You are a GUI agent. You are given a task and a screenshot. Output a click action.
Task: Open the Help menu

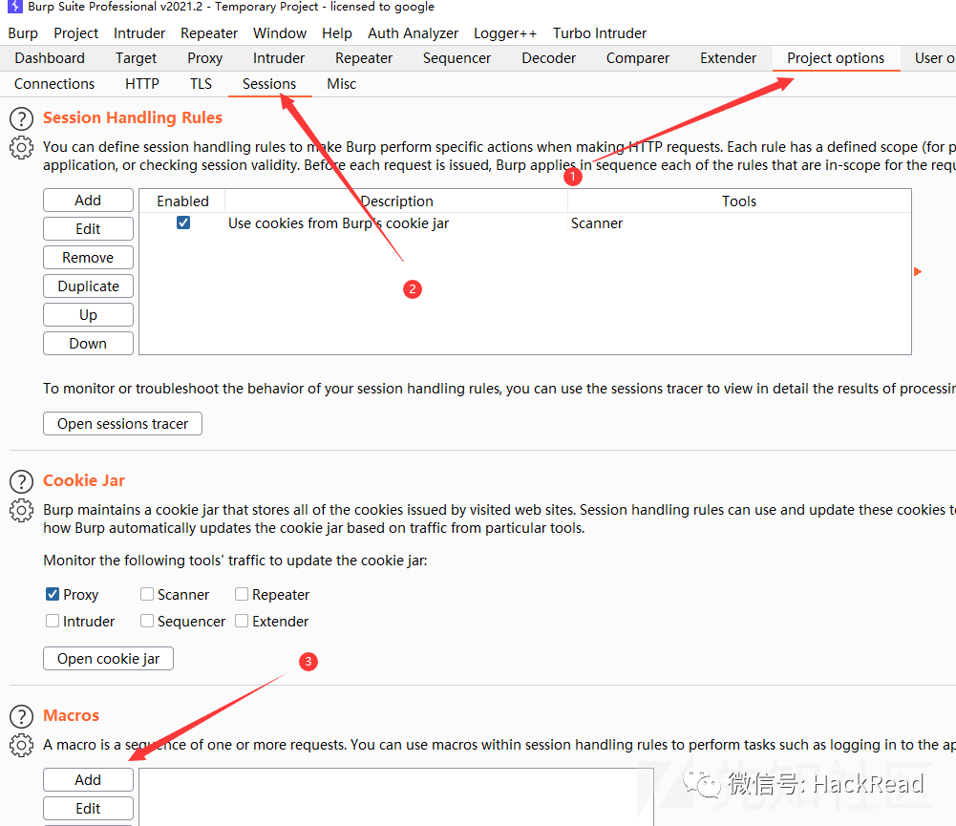(336, 33)
